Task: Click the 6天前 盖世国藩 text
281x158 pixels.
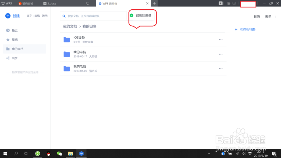Action: [83, 42]
